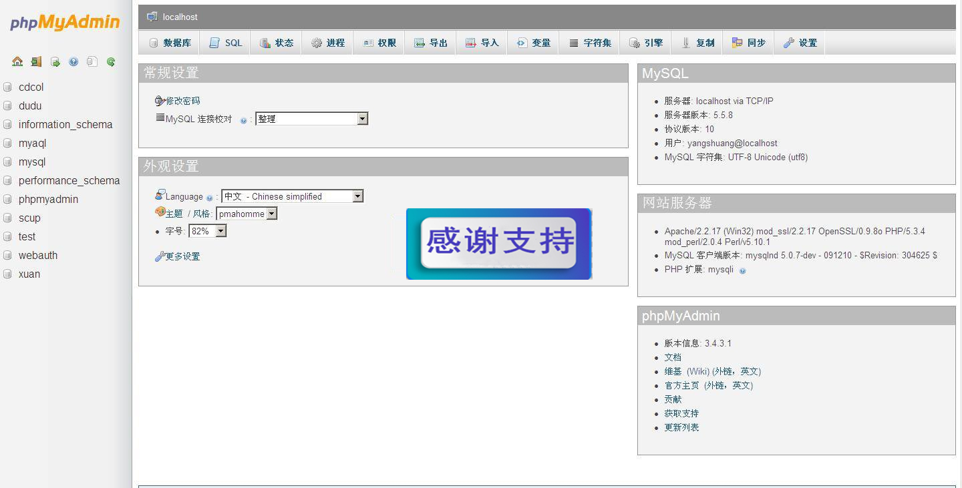Open the 官方主页 link

(x=681, y=385)
